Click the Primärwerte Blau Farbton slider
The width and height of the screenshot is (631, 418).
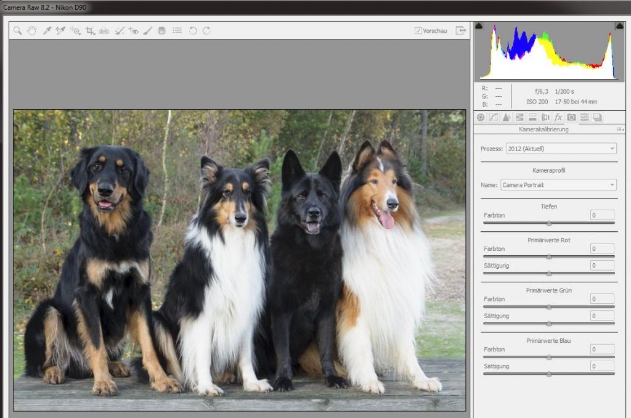click(x=549, y=357)
